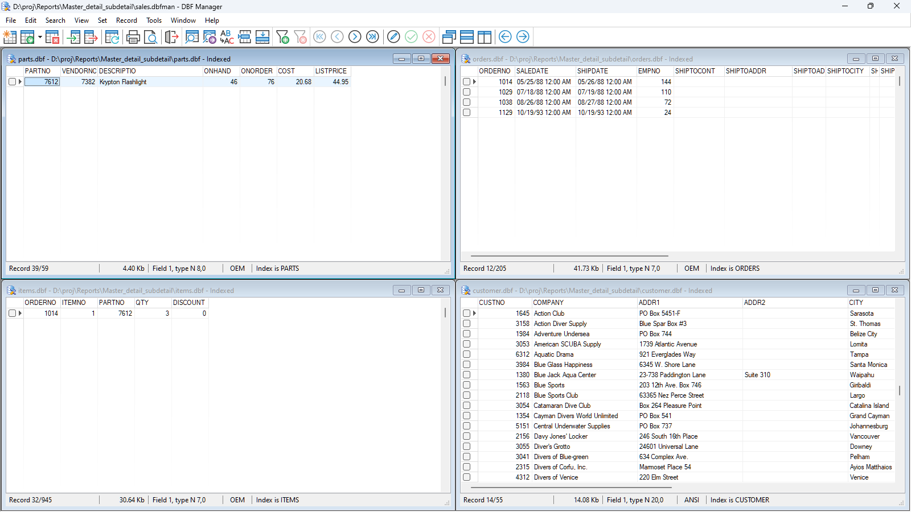The image size is (911, 512).
Task: Click the add filter funnel icon
Action: (282, 37)
